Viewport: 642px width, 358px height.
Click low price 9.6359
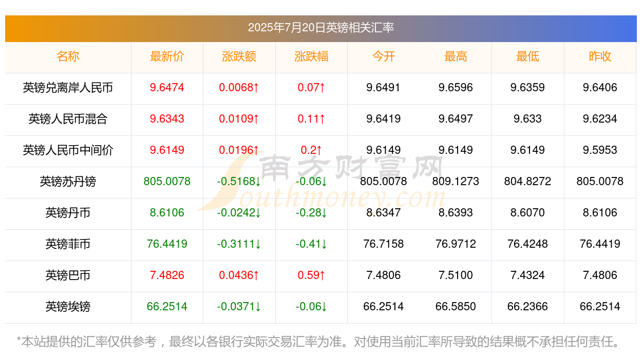[528, 88]
